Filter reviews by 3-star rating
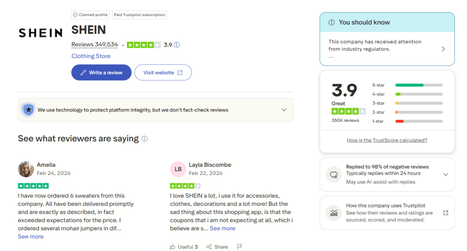467x251 pixels. pyautogui.click(x=419, y=103)
